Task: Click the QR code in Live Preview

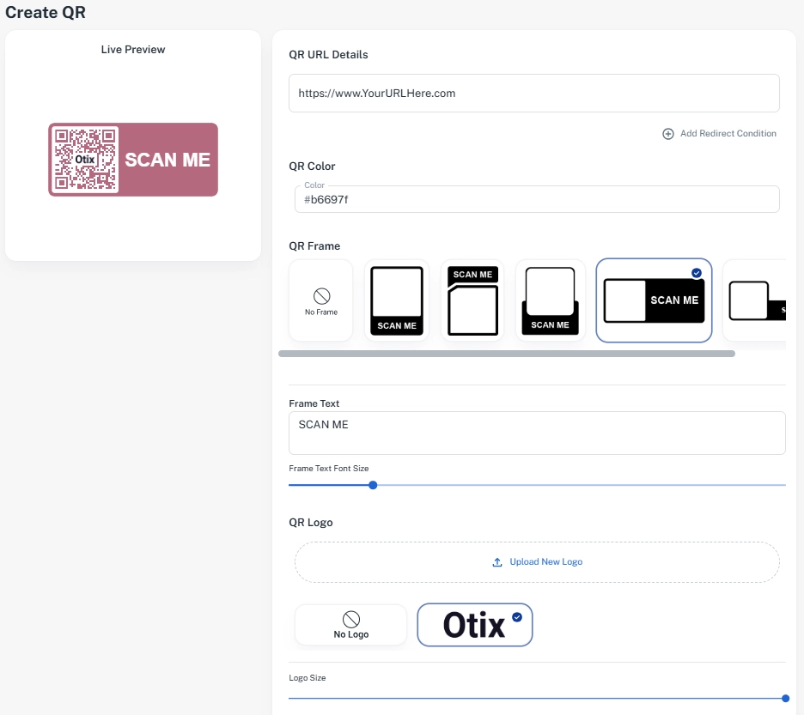Action: click(84, 160)
